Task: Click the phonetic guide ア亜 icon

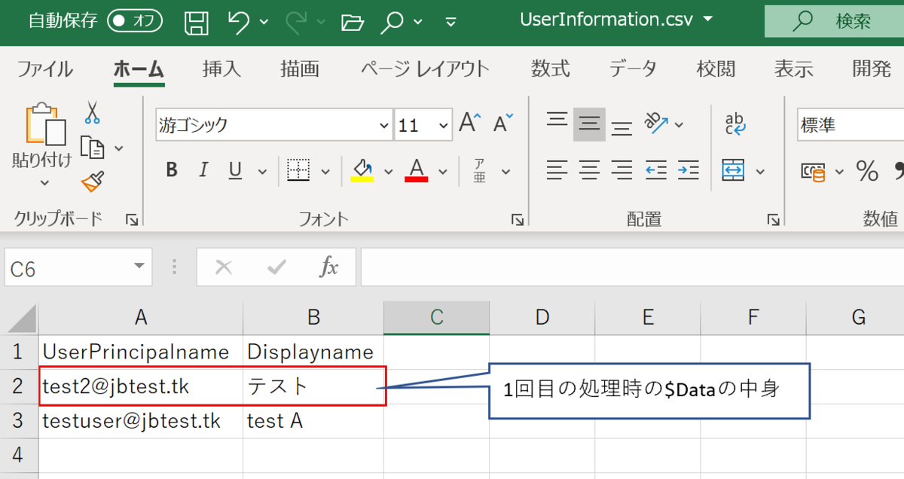Action: click(x=480, y=170)
